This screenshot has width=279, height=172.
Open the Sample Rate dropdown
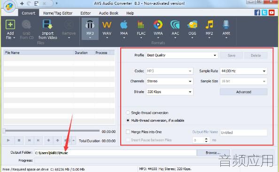tap(244, 71)
